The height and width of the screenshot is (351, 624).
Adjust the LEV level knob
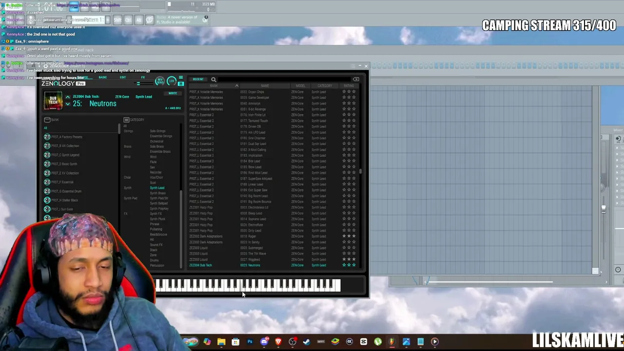tap(171, 81)
